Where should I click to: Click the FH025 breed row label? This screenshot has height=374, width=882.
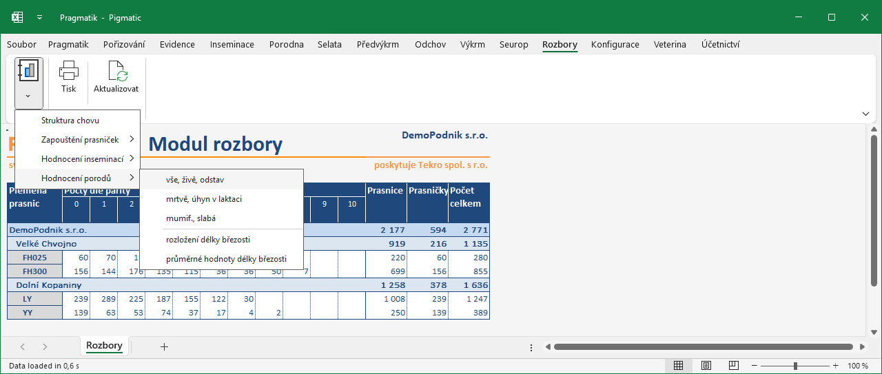coord(34,258)
